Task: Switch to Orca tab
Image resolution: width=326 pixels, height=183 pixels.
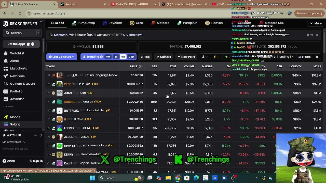Action: (137, 23)
